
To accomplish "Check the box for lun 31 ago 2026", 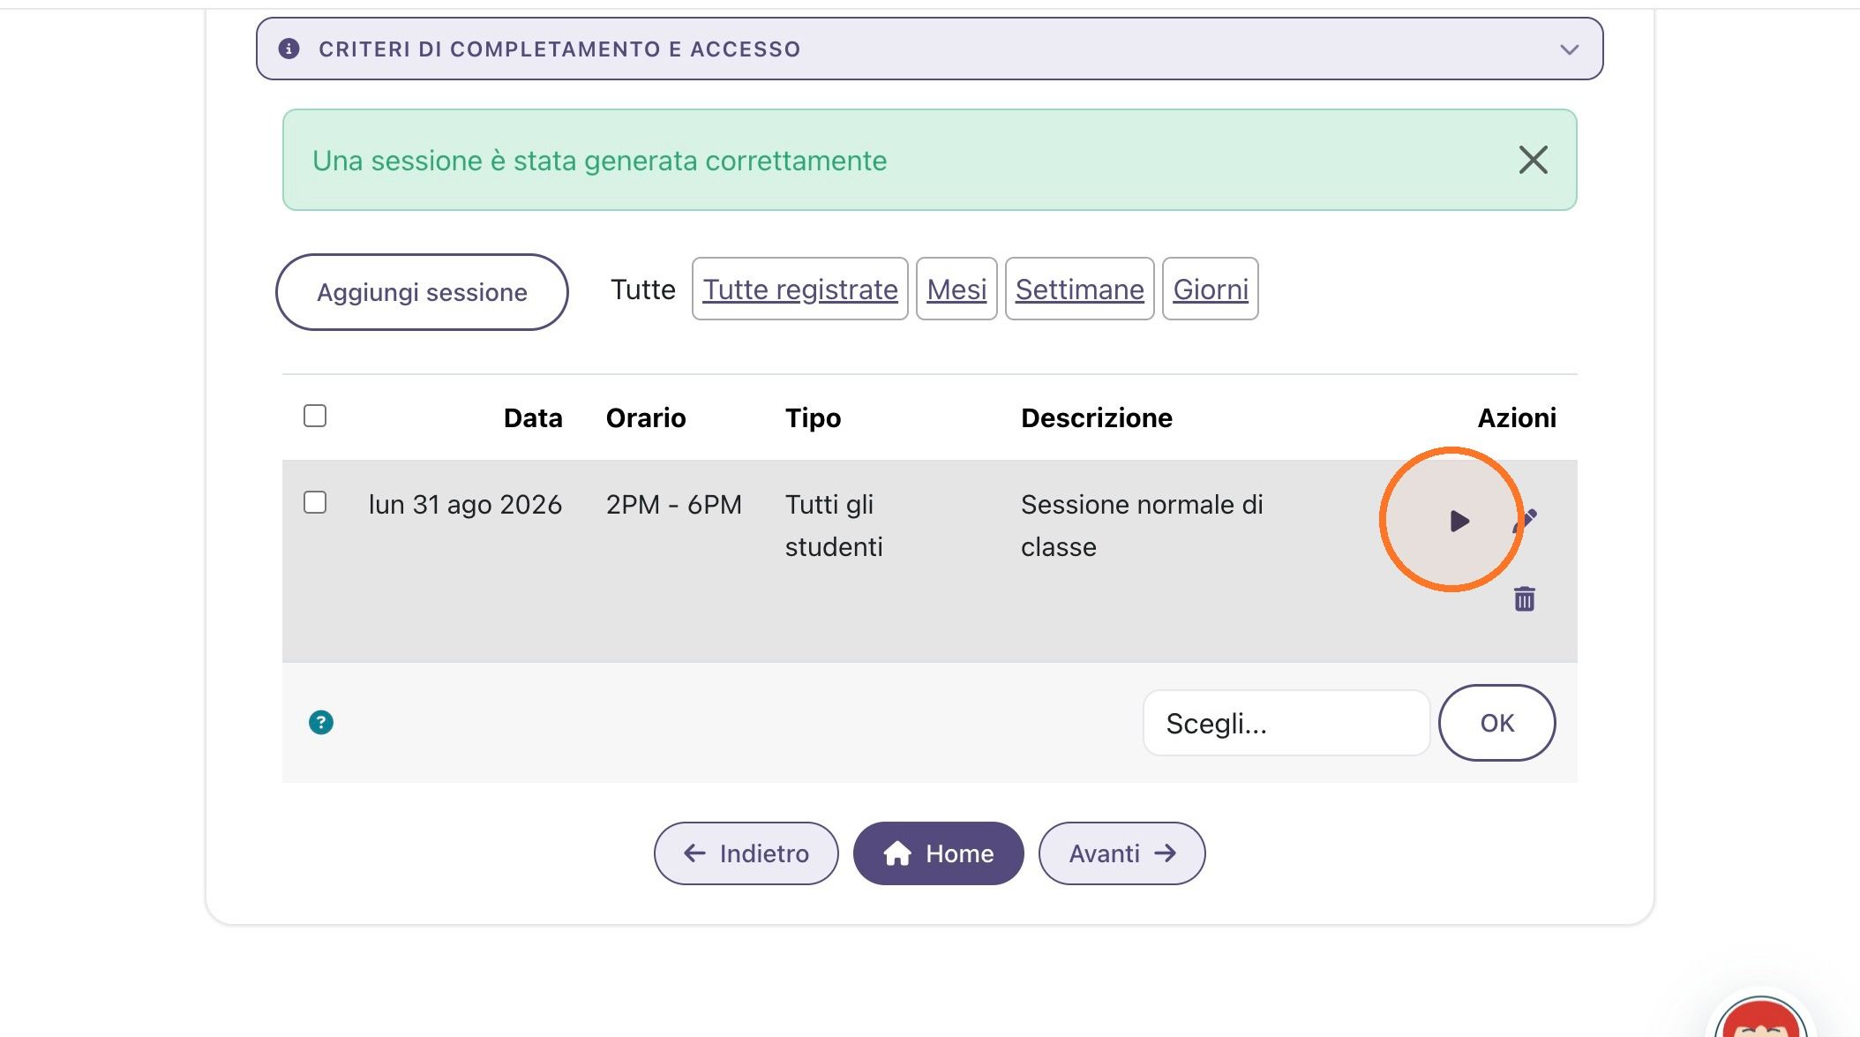I will click(315, 502).
